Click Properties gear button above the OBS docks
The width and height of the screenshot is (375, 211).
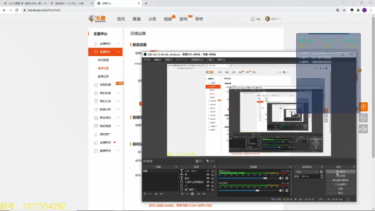click(x=200, y=161)
